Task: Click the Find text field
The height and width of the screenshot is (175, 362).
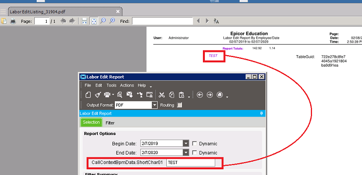Action: (162, 21)
